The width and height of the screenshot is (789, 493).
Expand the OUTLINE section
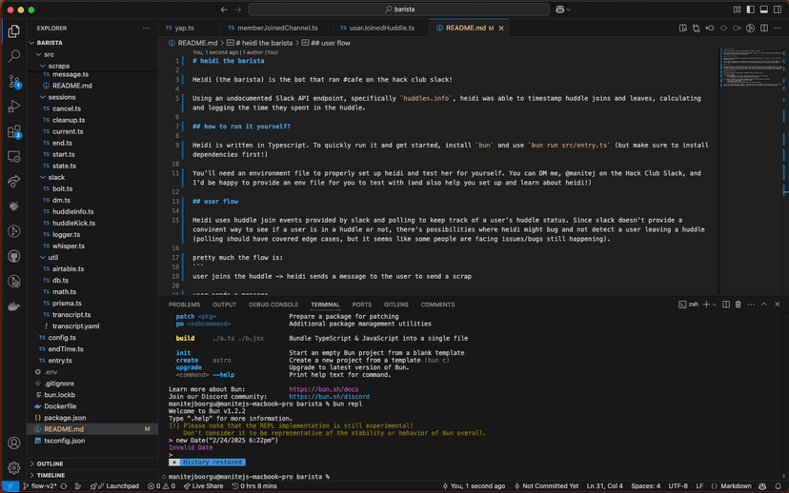coord(51,463)
